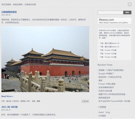Click the search button (搜索)
The width and height of the screenshot is (135, 119).
(x=127, y=13)
